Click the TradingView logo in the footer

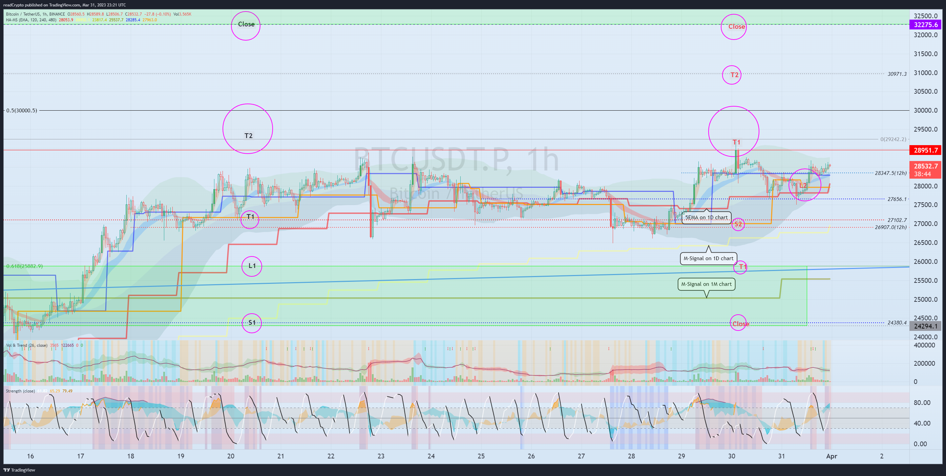click(x=19, y=470)
